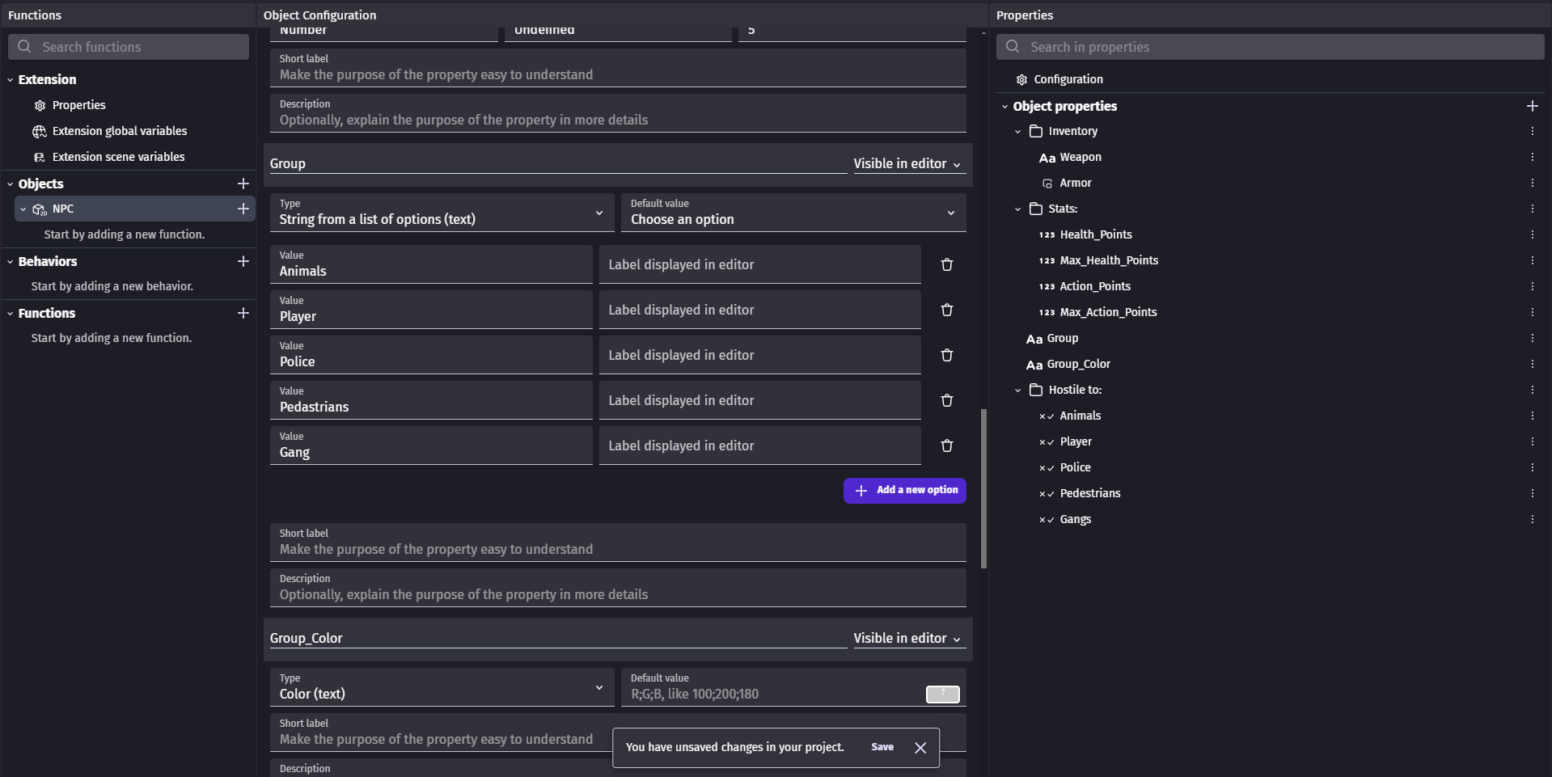Image resolution: width=1552 pixels, height=777 pixels.
Task: Dismiss the unsaved changes notification
Action: [920, 748]
